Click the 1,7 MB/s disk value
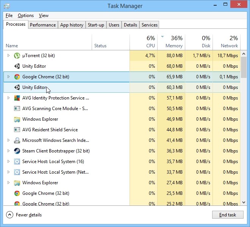Viewport: 250px width, 227px height. click(202, 56)
